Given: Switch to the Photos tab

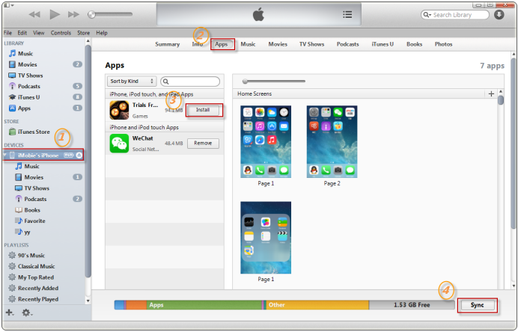Looking at the screenshot, I should 443,44.
